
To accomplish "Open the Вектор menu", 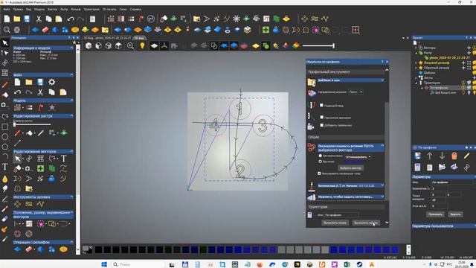I will point(52,10).
